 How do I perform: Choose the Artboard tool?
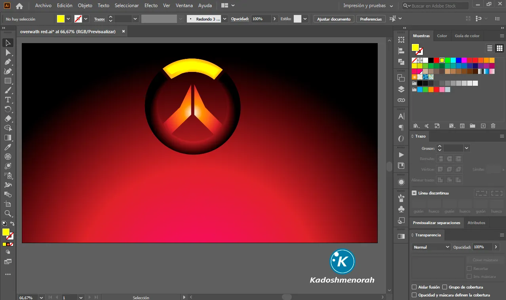click(8, 204)
